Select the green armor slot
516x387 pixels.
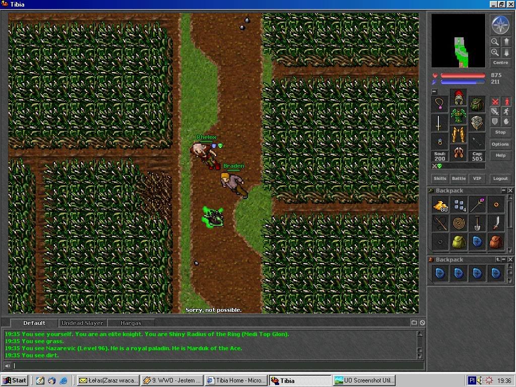click(x=459, y=116)
